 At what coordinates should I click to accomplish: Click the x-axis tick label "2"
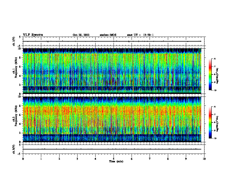pos(59,159)
